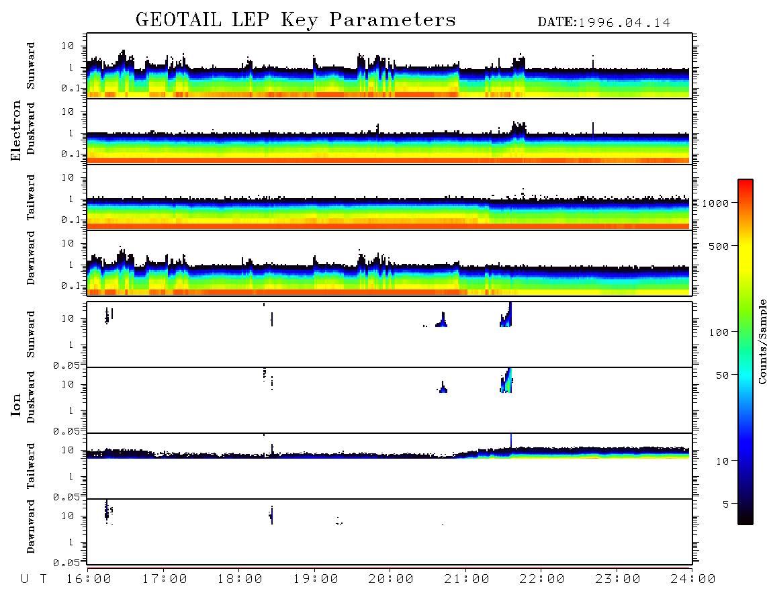The image size is (767, 591).
Task: Select the Ion "Sunward" axis label
Action: tap(31, 334)
